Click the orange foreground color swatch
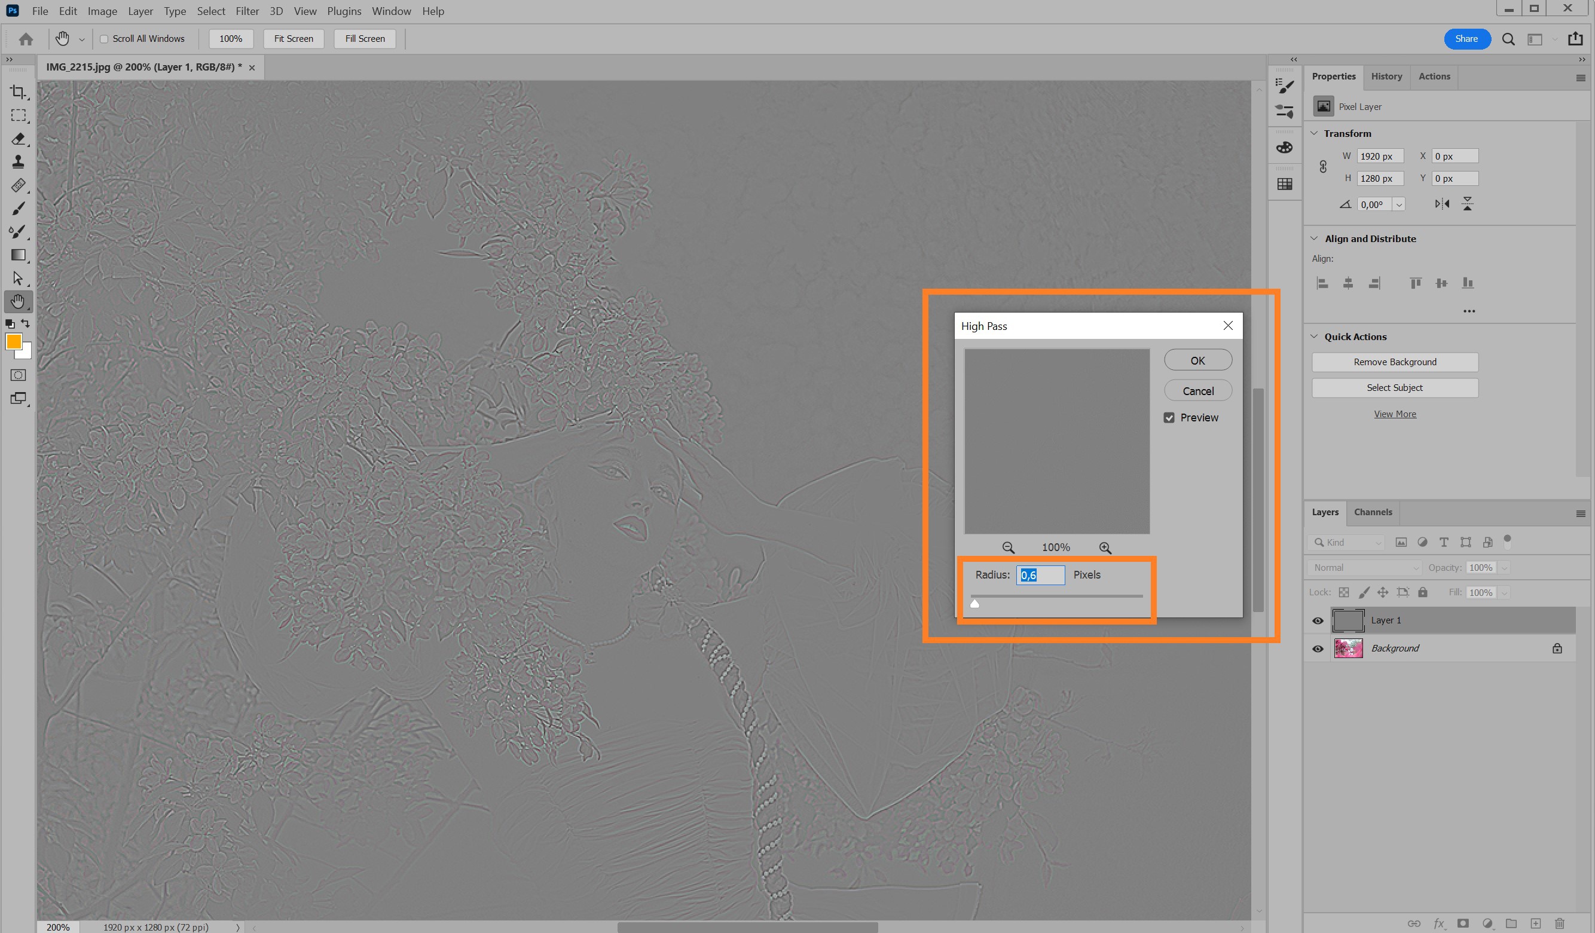Screen dimensions: 1595x933 [13, 342]
